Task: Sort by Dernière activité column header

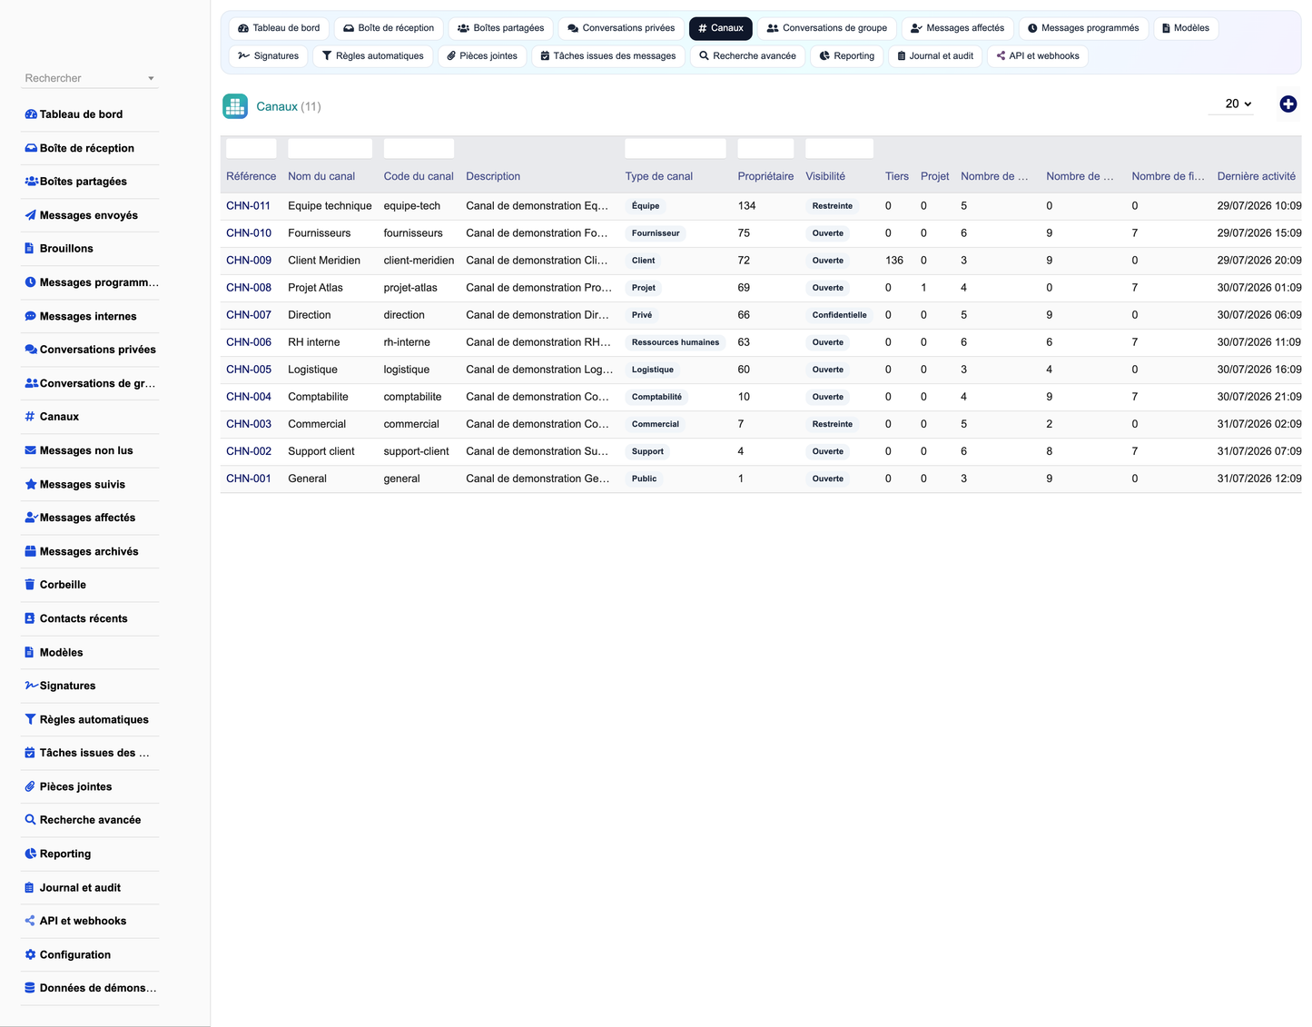Action: pos(1257,176)
